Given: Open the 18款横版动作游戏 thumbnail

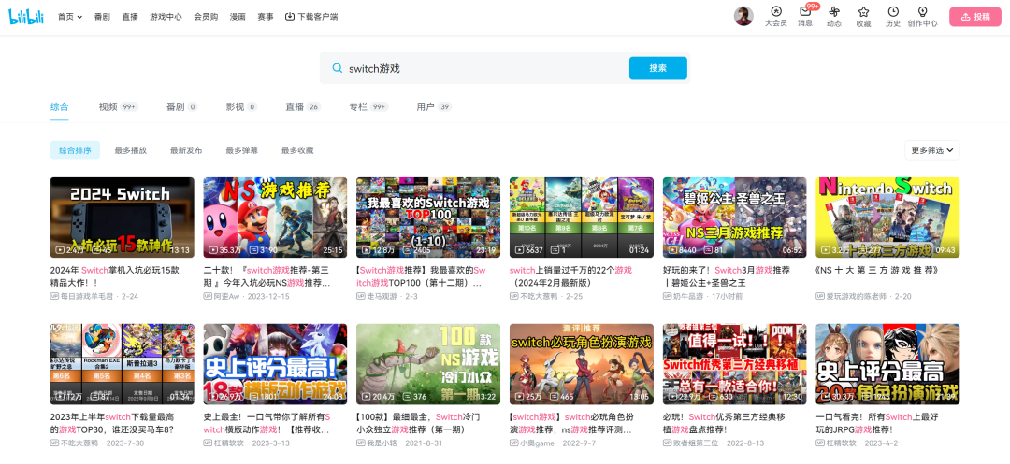Looking at the screenshot, I should tap(275, 364).
